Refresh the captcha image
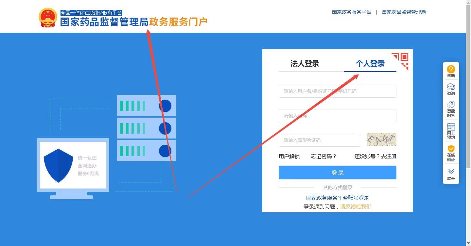This screenshot has height=246, width=471. (382, 139)
